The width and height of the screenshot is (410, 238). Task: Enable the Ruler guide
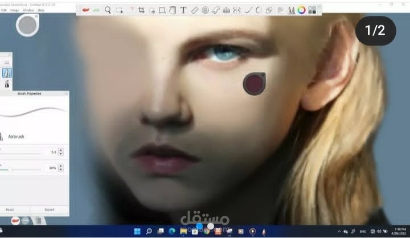pyautogui.click(x=195, y=10)
